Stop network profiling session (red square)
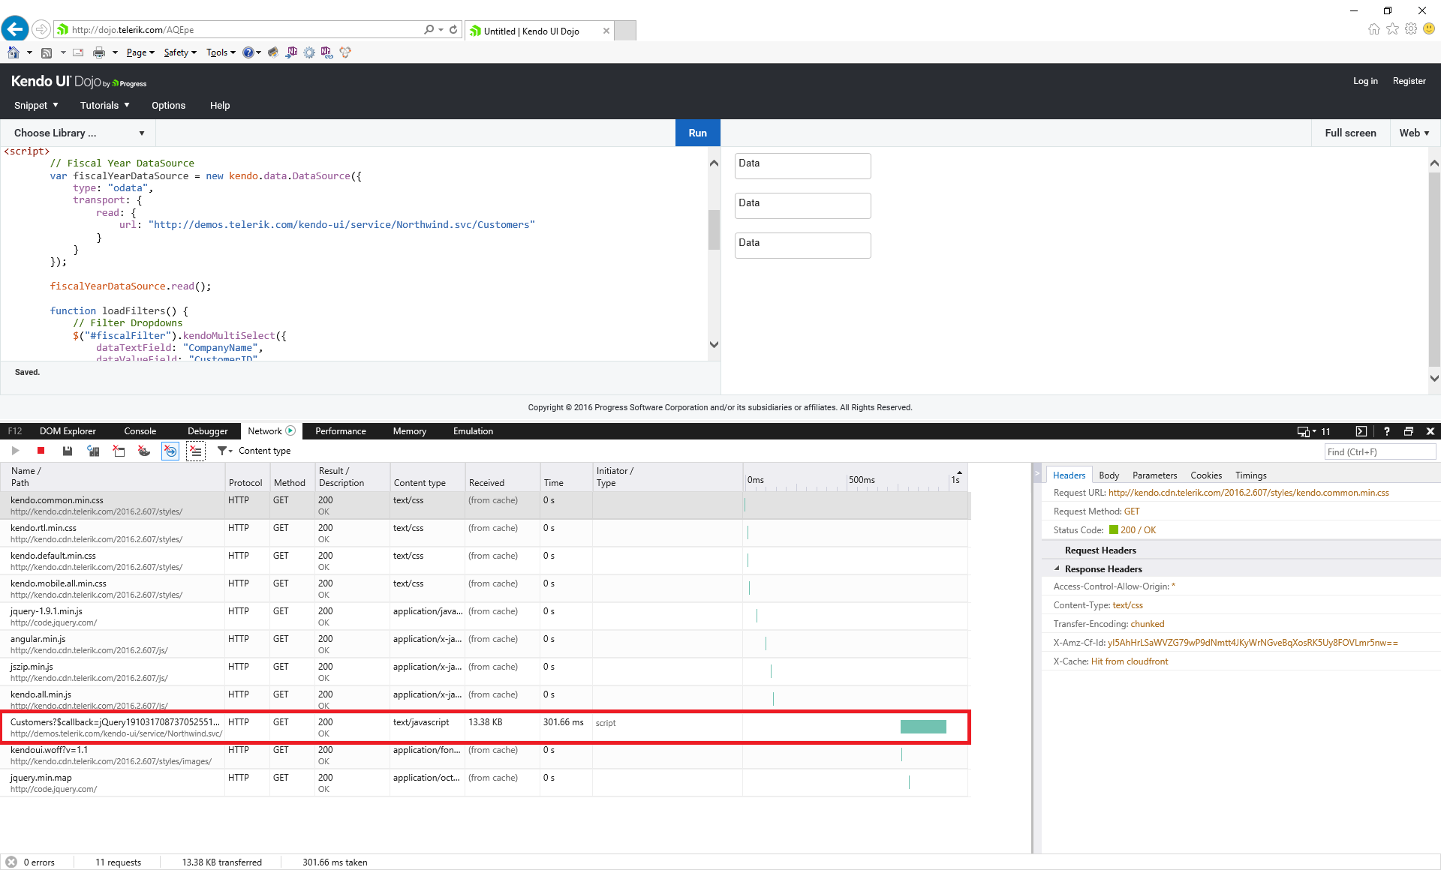 pyautogui.click(x=41, y=451)
